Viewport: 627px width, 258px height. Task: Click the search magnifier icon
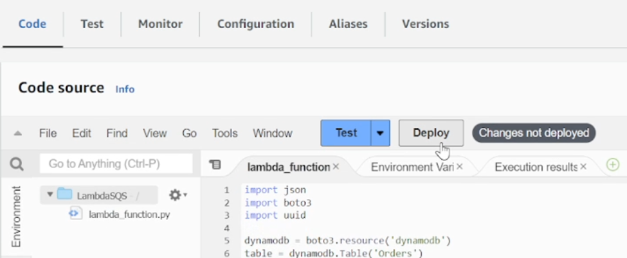(17, 164)
